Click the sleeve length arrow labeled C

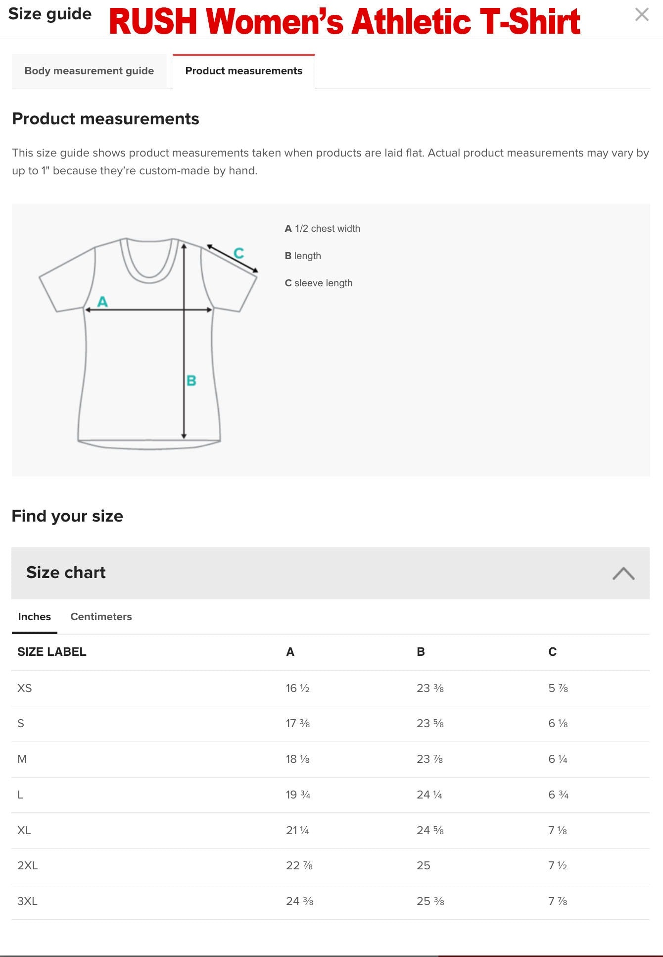pos(239,253)
